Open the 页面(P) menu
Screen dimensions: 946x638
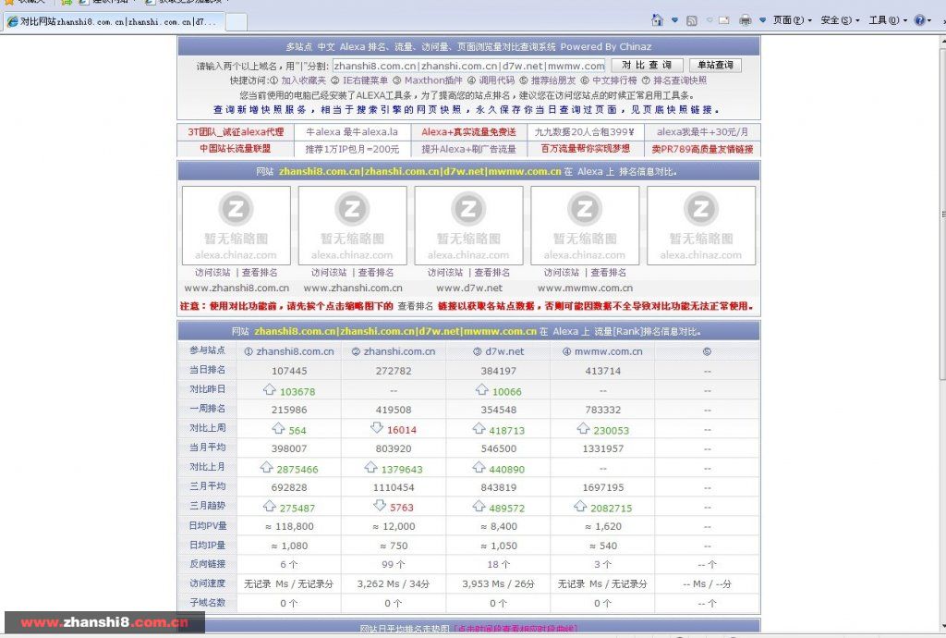(792, 20)
